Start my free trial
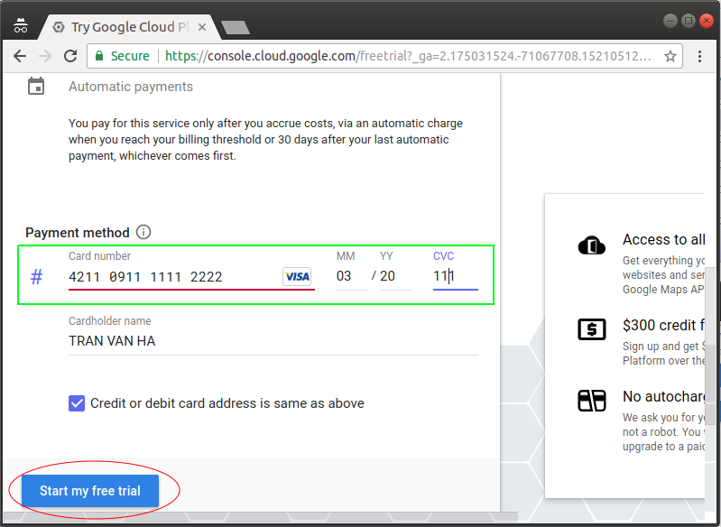 coord(90,491)
